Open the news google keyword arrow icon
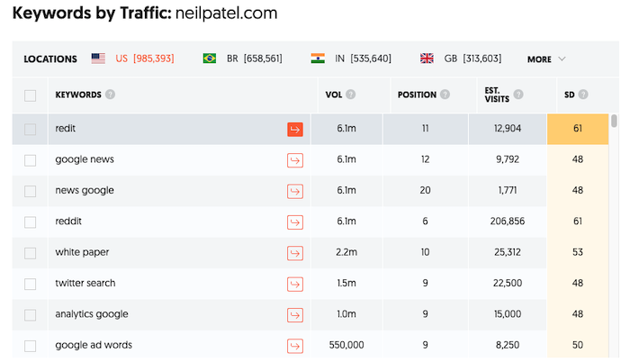The height and width of the screenshot is (362, 630). click(295, 192)
